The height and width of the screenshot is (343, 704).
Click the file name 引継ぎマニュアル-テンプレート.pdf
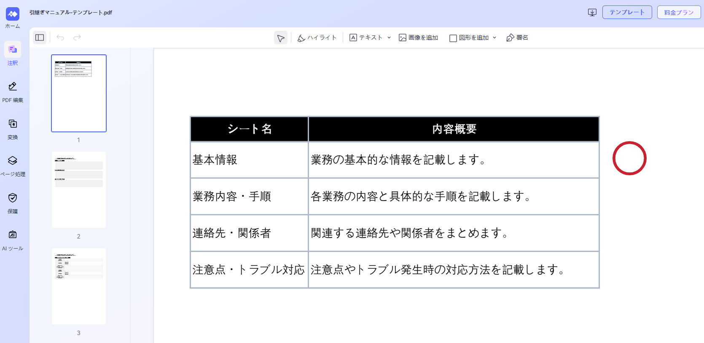coord(71,13)
